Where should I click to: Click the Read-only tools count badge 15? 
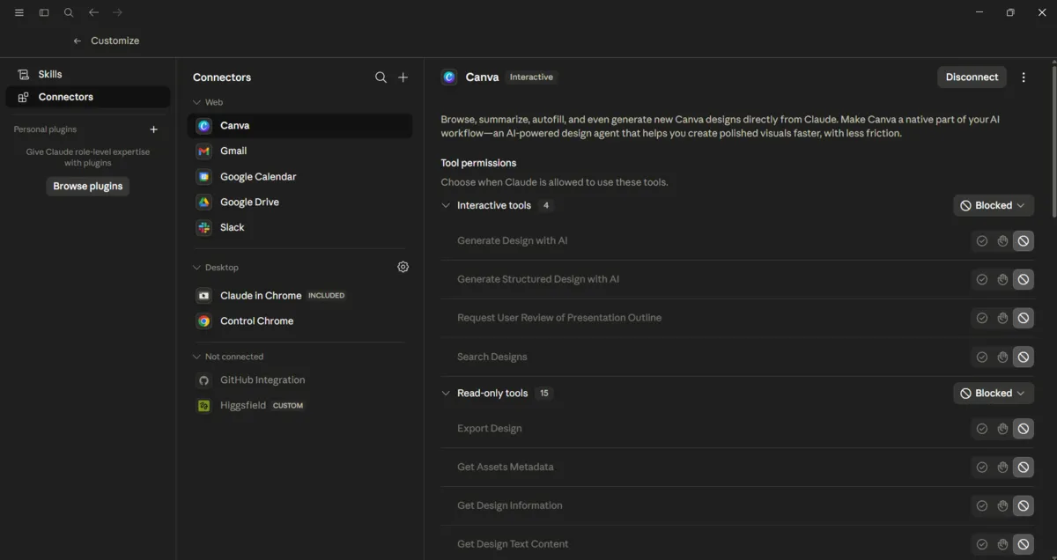543,394
